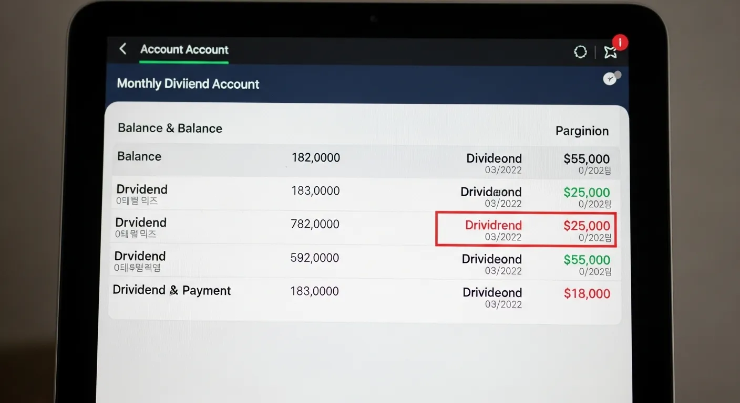The width and height of the screenshot is (740, 403).
Task: Select the Monthly Diviiend Account title
Action: (x=188, y=84)
